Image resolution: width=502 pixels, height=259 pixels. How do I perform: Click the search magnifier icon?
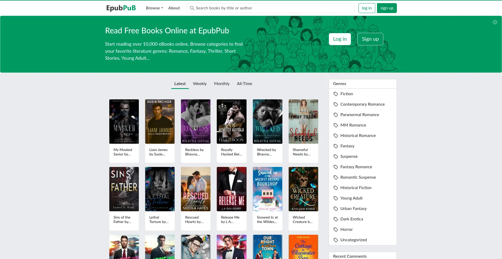[192, 8]
